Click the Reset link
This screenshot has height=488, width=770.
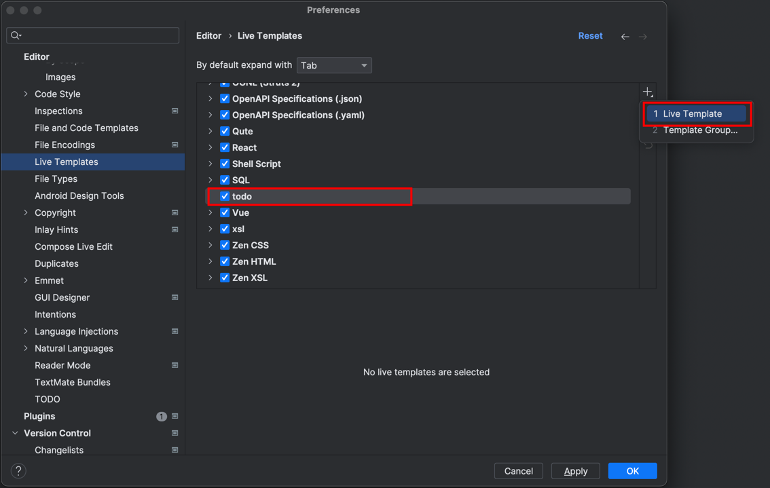tap(590, 36)
